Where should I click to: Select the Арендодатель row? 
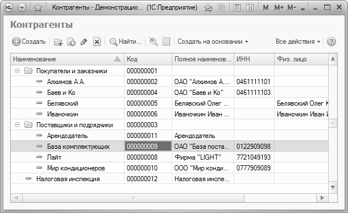(x=169, y=136)
